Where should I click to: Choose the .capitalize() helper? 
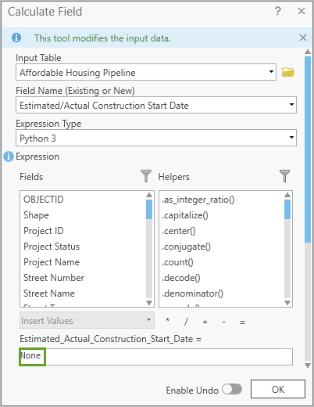pyautogui.click(x=185, y=215)
